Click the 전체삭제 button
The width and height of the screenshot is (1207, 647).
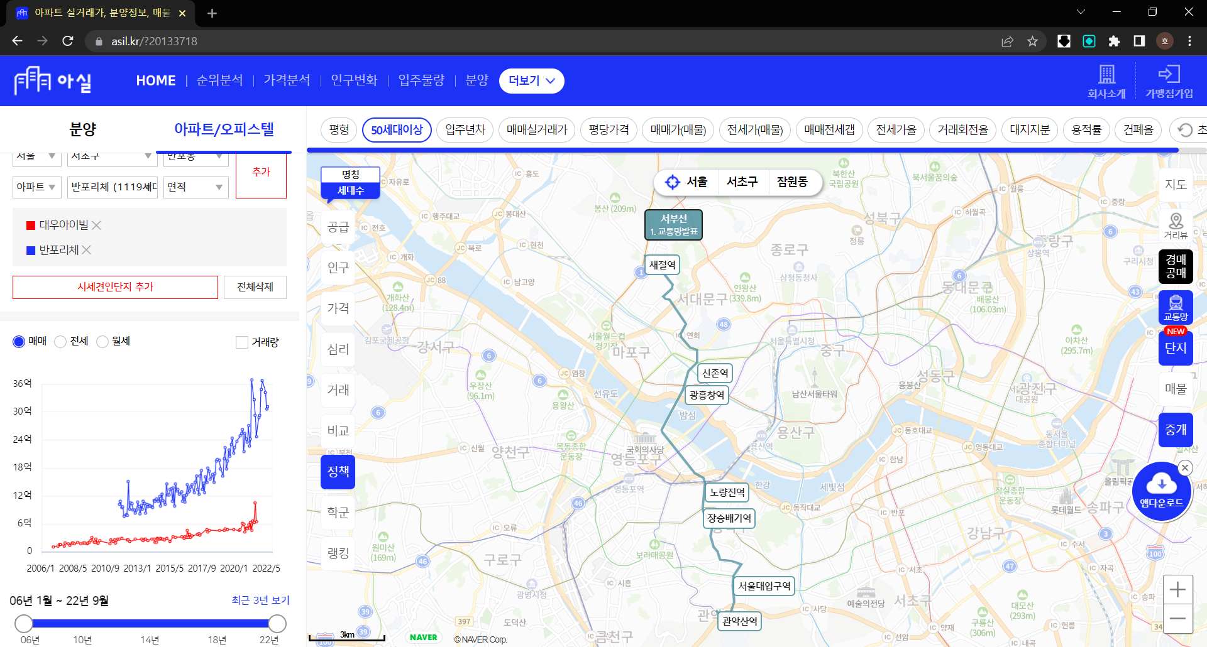255,287
